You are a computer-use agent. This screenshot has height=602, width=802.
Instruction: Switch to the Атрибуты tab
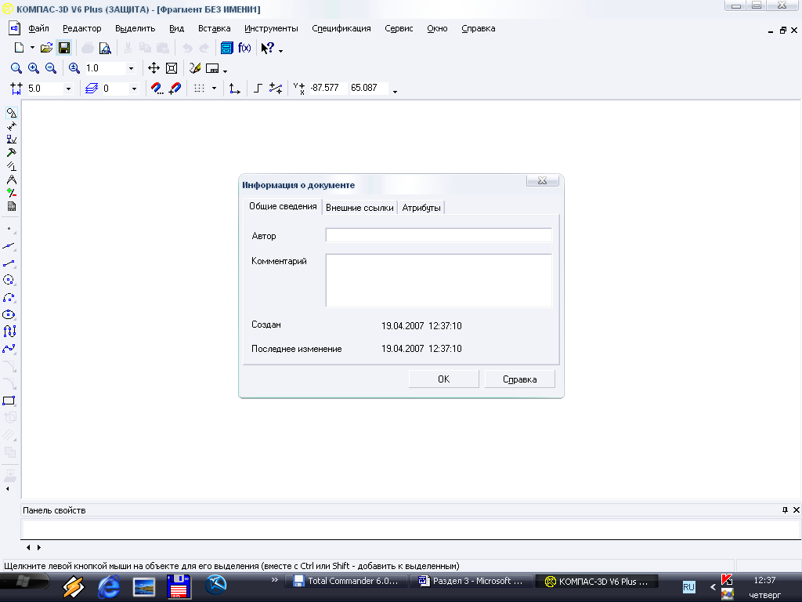(421, 208)
